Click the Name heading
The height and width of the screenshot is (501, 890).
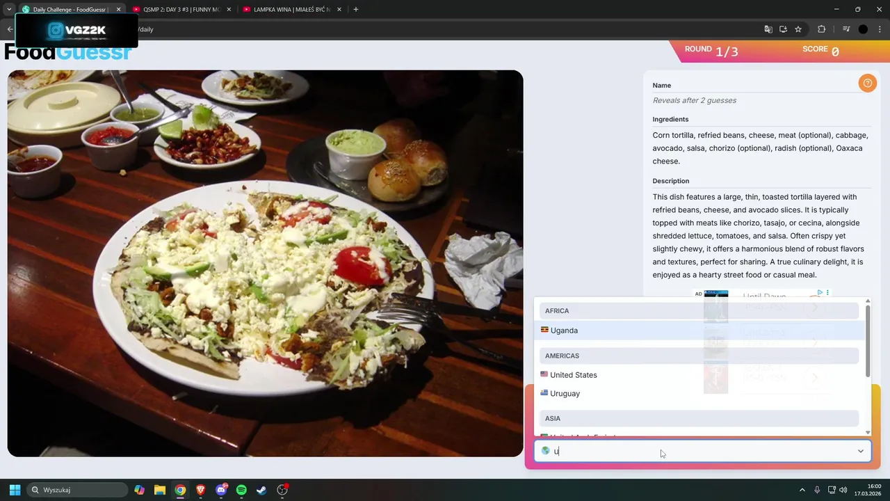tap(661, 85)
